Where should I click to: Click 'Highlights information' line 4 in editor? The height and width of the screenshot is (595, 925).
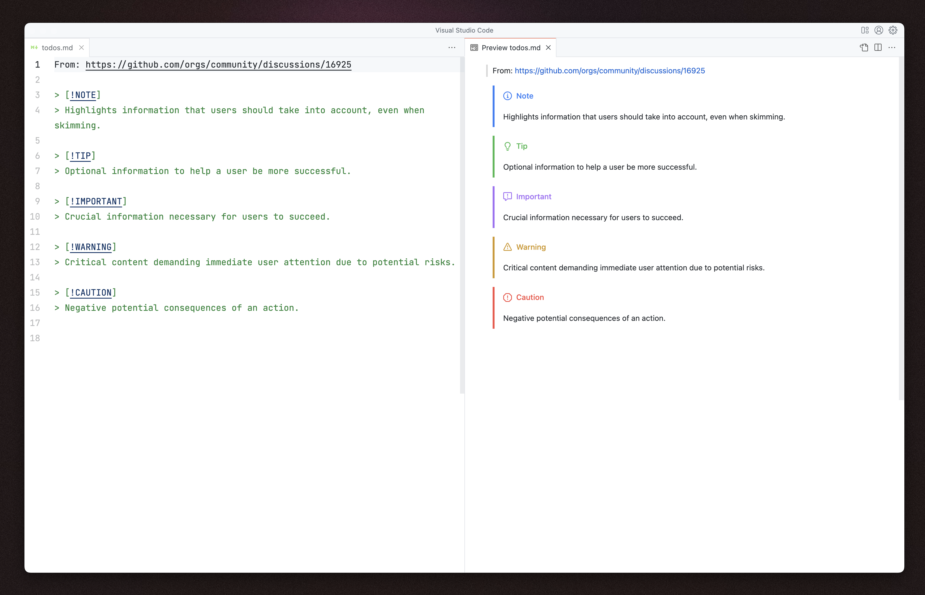(240, 118)
